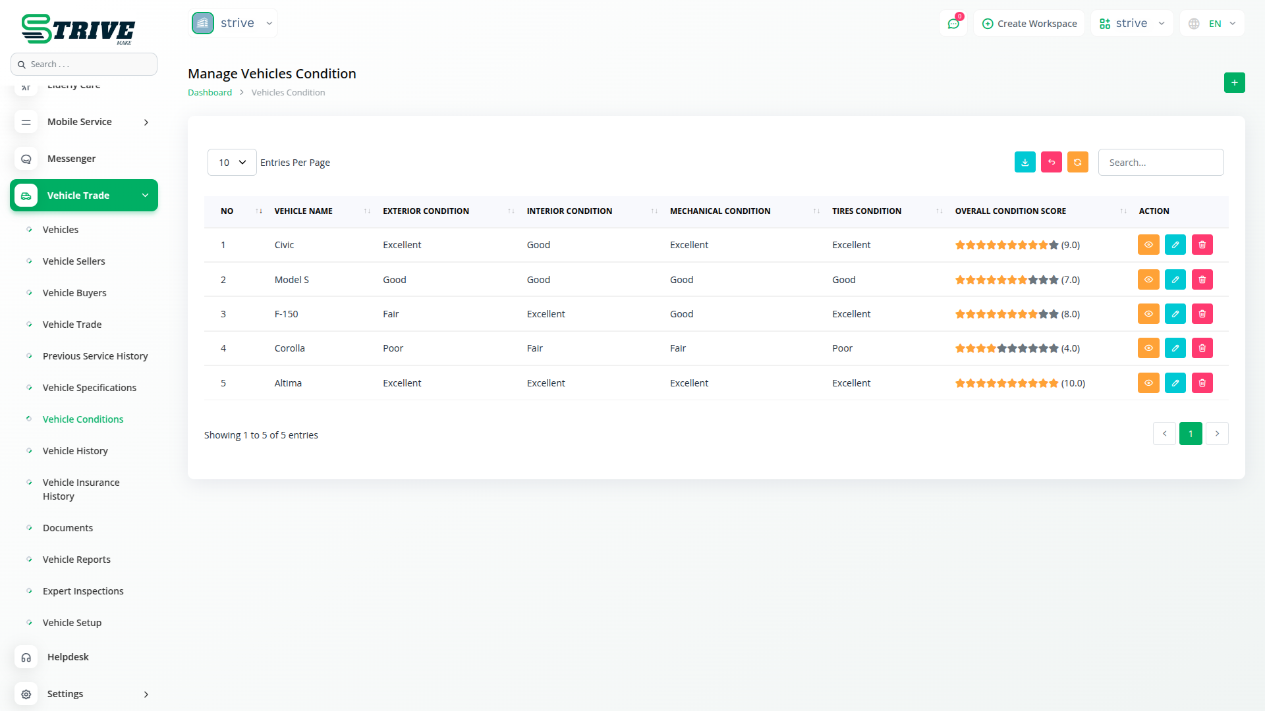Viewport: 1265px width, 711px height.
Task: Go to Dashboard breadcrumb link
Action: [x=210, y=93]
